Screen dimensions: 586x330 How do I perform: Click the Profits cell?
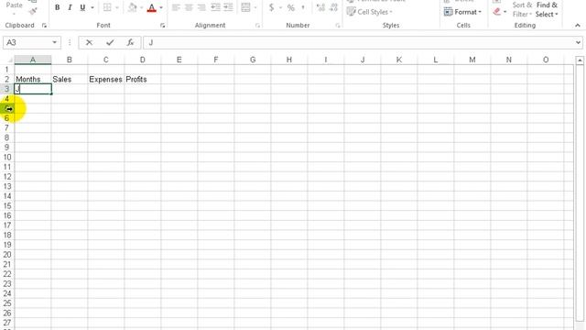143,80
